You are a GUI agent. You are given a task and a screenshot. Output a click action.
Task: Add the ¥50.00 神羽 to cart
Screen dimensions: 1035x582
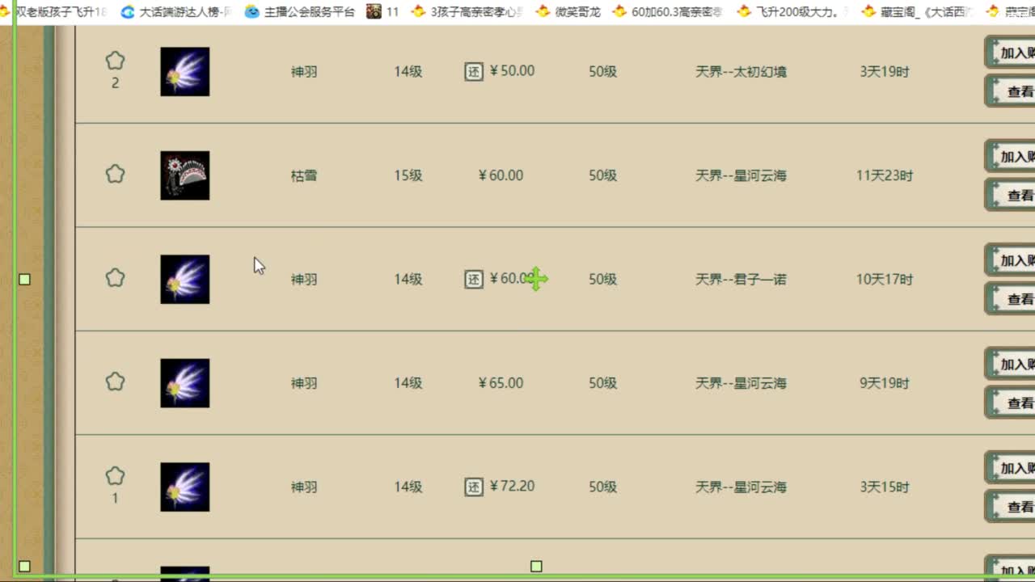(1011, 53)
